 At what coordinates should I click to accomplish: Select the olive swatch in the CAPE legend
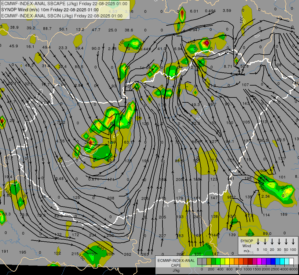pyautogui.click(x=209, y=262)
